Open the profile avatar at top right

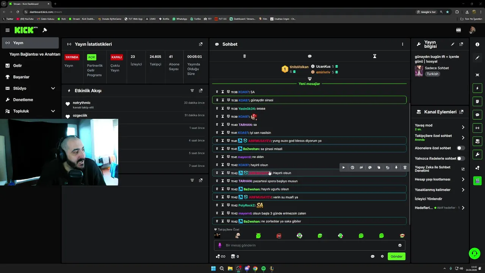(x=472, y=30)
